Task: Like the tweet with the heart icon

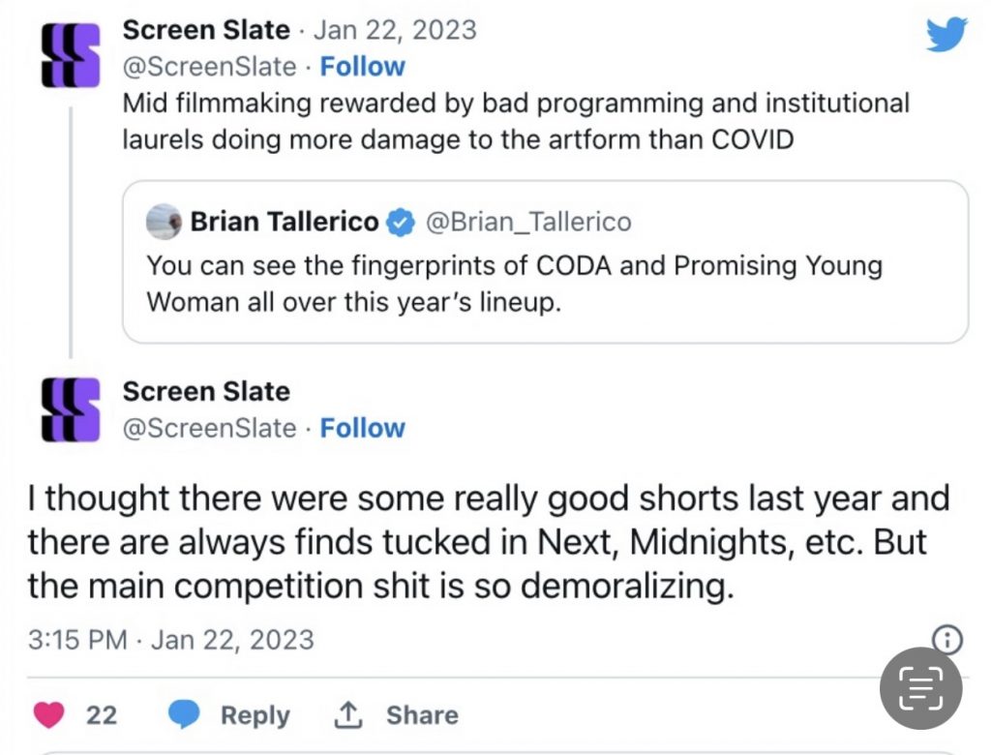Action: 47,715
